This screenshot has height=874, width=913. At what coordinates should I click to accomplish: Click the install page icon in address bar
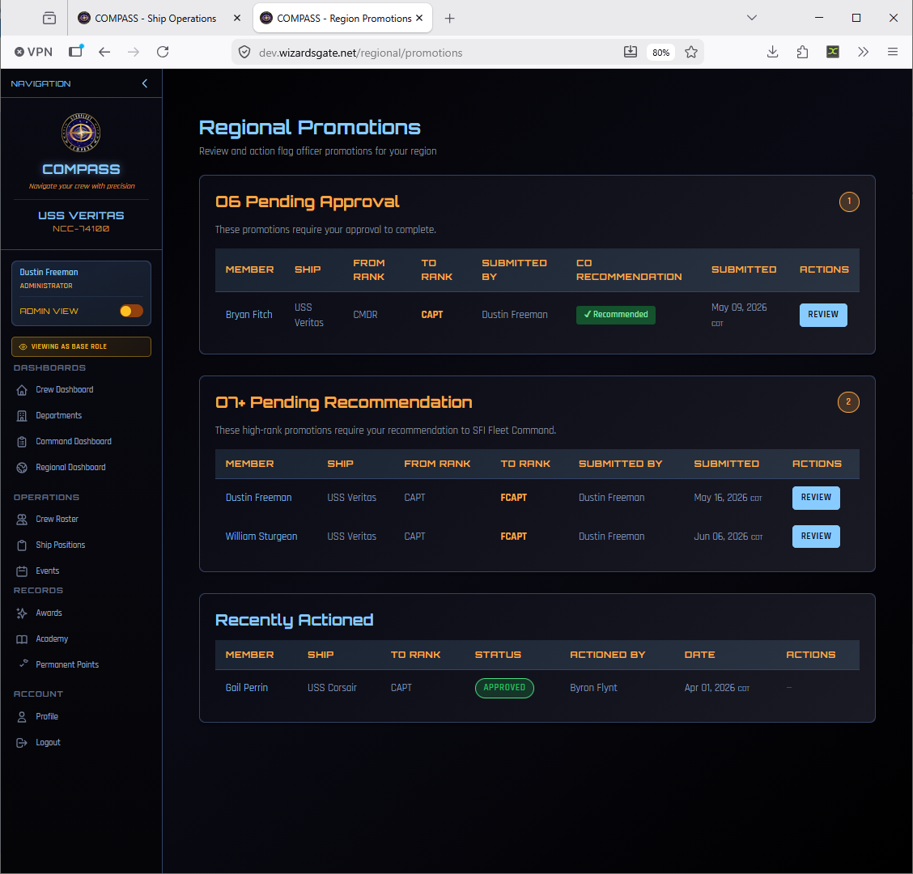click(x=630, y=52)
